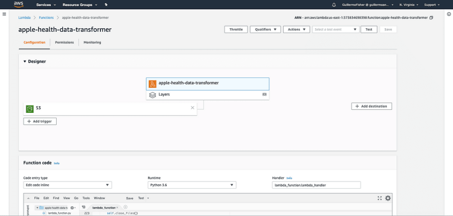Close the lambda_function editor tab
The width and height of the screenshot is (453, 216).
click(117, 207)
